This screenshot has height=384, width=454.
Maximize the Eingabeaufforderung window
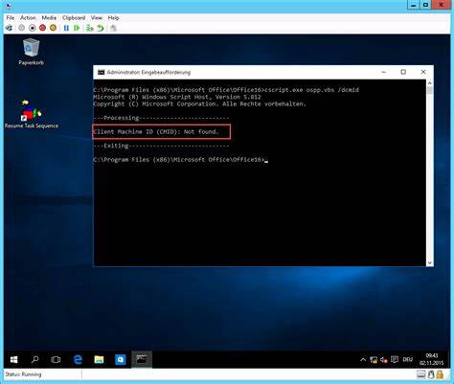click(403, 72)
